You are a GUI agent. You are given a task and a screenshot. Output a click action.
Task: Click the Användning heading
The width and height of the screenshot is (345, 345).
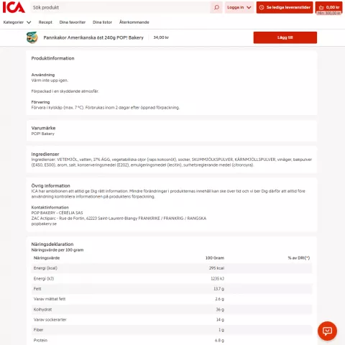43,75
